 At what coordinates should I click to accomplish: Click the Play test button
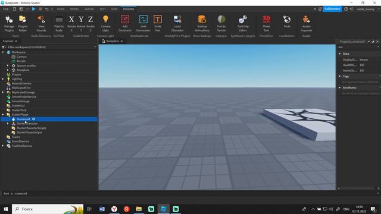[34, 9]
